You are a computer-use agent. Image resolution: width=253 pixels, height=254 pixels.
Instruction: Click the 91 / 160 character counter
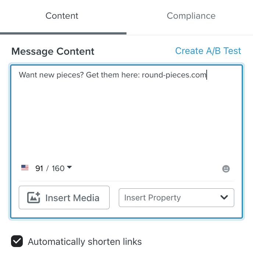tap(50, 168)
